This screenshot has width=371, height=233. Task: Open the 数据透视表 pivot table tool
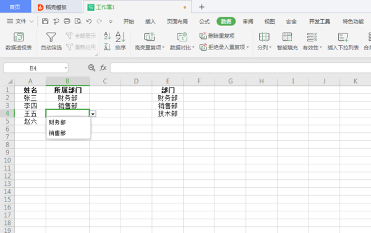click(x=19, y=41)
